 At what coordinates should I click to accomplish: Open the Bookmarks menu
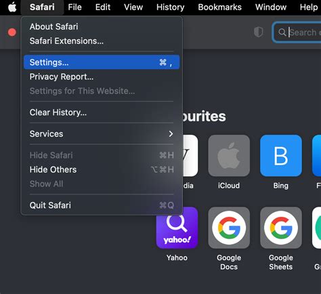219,7
